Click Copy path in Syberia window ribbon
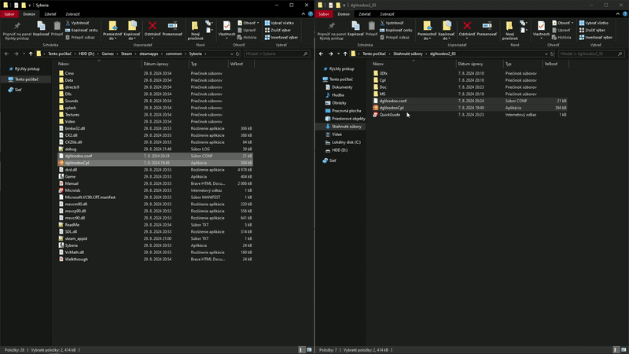This screenshot has height=354, width=629. [x=82, y=30]
